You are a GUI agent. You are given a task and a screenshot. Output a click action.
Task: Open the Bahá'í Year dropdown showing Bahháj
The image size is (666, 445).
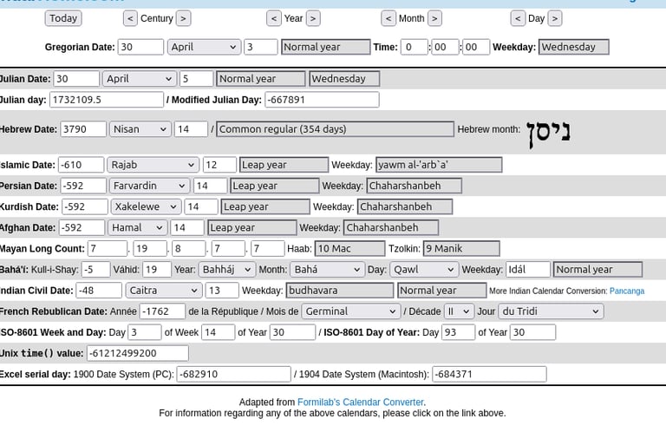(x=227, y=270)
